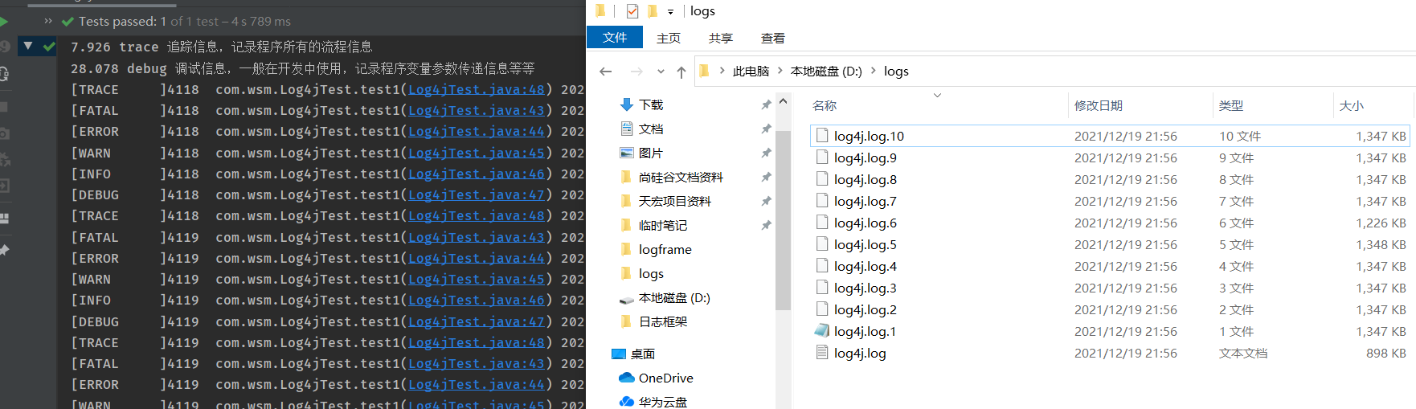Select the logframe folder in navigation pane
The width and height of the screenshot is (1416, 409).
[x=665, y=250]
